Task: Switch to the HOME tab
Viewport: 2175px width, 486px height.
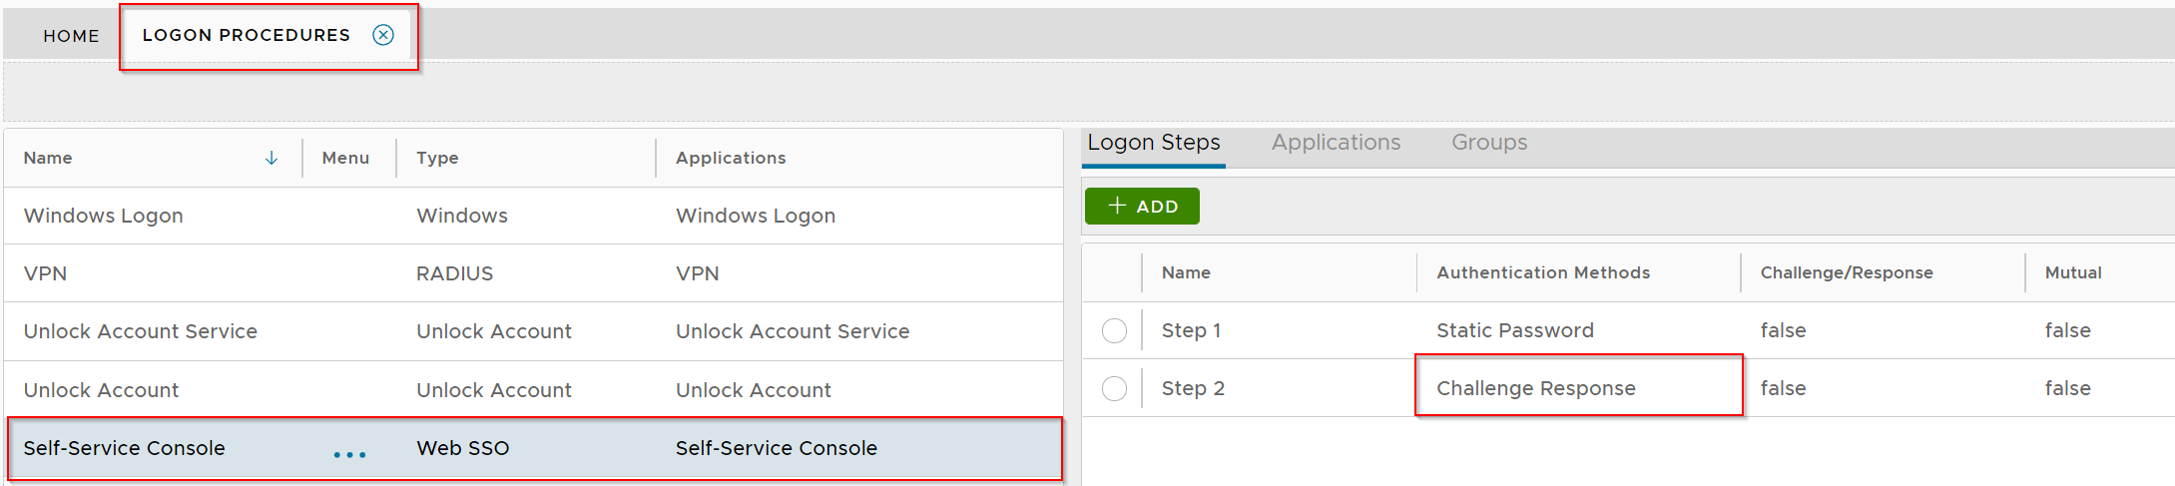Action: tap(71, 36)
